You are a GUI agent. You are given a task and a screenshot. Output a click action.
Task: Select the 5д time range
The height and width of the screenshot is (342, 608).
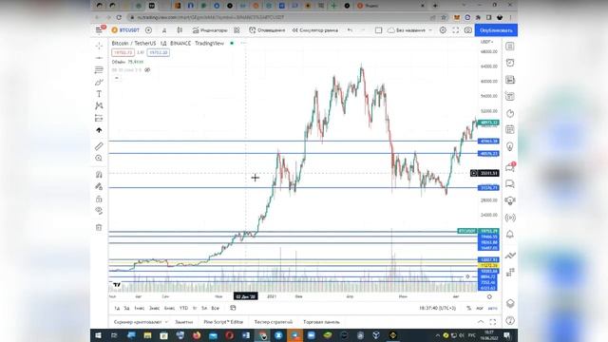(126, 308)
